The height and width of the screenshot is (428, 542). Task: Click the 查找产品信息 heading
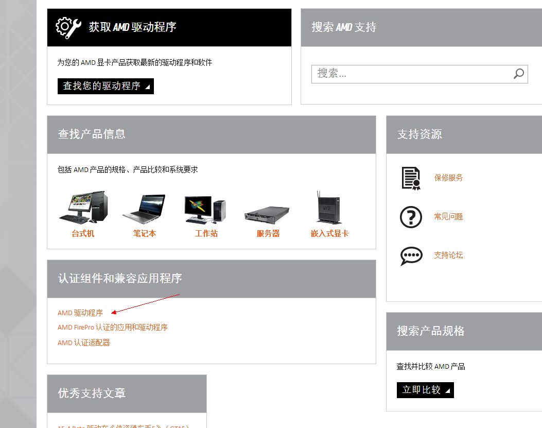(x=92, y=134)
